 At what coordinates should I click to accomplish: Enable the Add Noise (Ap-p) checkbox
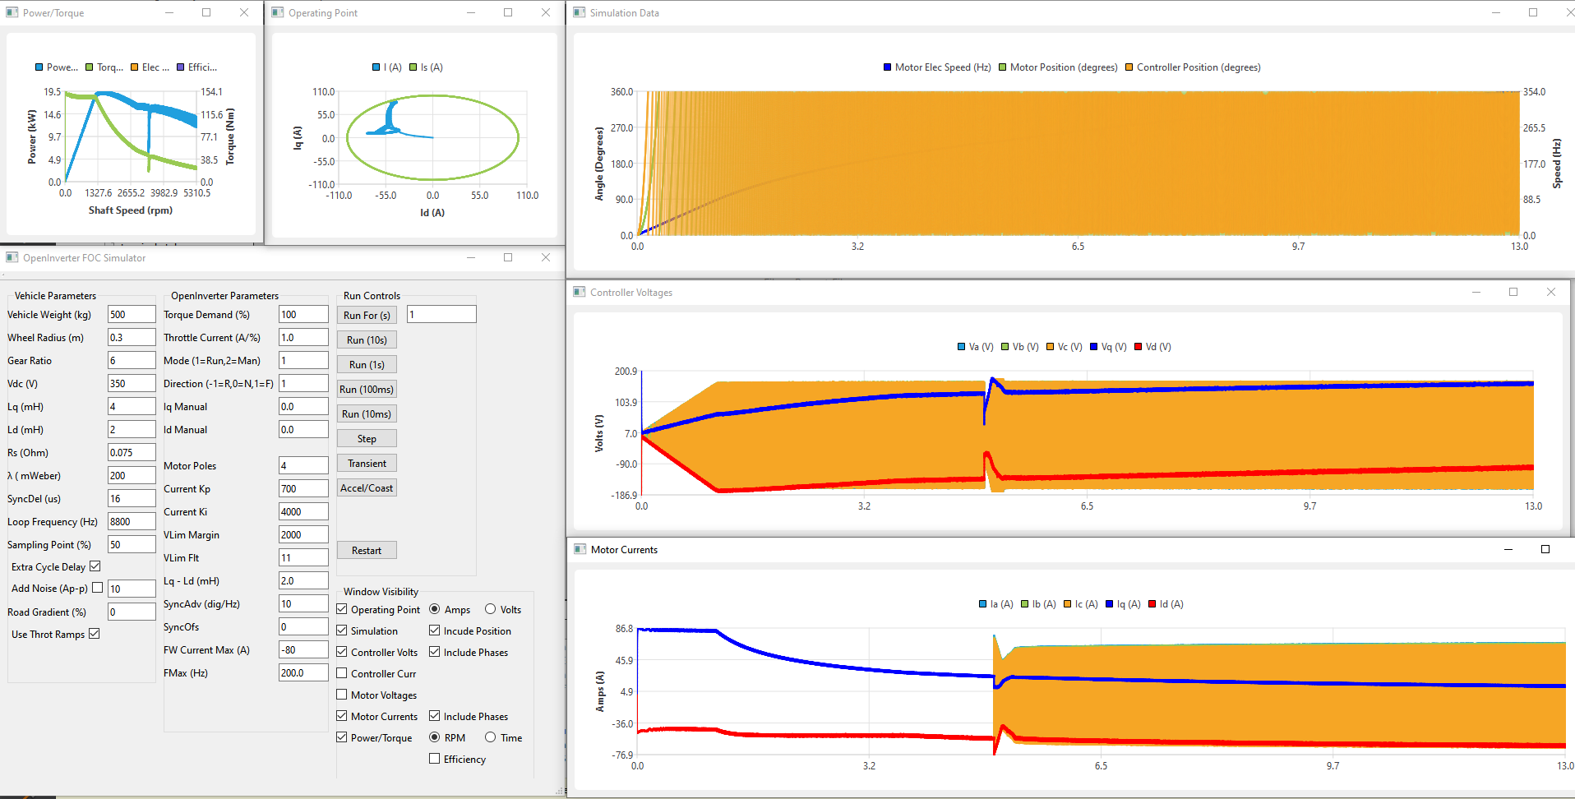(x=98, y=588)
